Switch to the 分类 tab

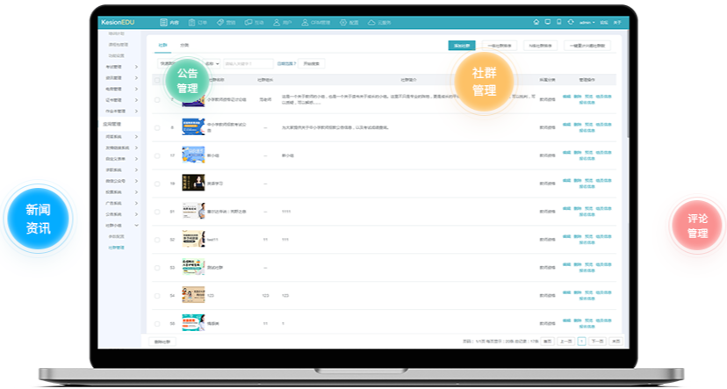point(184,44)
